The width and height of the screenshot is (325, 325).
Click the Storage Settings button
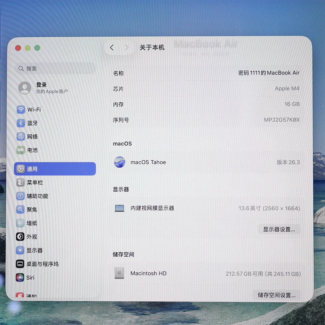277,295
